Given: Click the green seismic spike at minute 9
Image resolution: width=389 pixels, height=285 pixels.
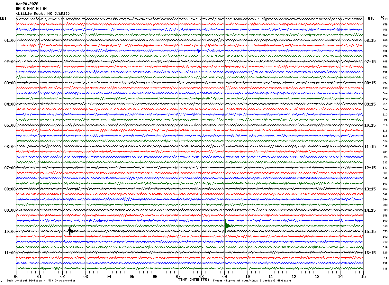Looking at the screenshot, I should 226,225.
